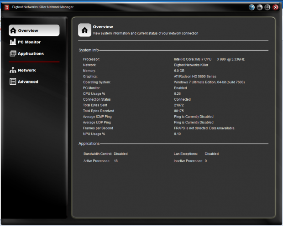Click Active Processes count 18
This screenshot has height=226, width=283.
tap(115, 161)
